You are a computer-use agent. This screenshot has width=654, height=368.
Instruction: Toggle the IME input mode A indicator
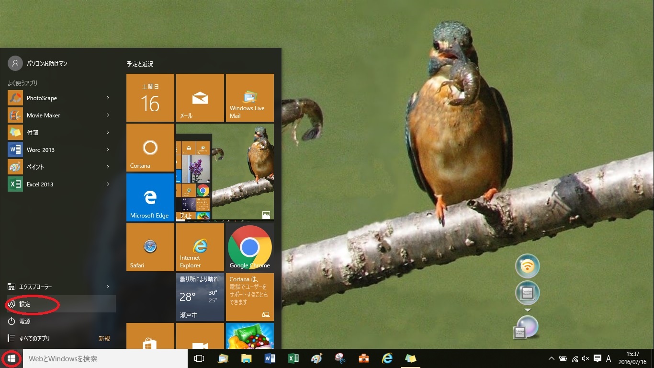(609, 358)
